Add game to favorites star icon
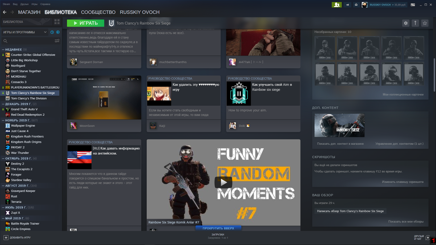The height and width of the screenshot is (245, 436). [x=425, y=23]
